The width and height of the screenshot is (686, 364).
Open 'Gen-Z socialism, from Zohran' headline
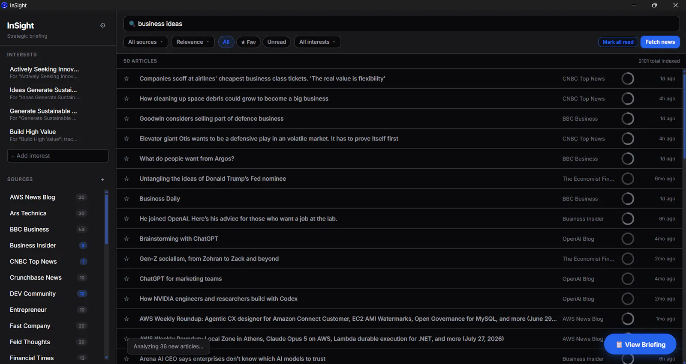click(209, 259)
